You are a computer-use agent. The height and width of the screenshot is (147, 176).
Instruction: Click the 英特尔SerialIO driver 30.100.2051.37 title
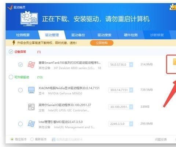(65, 105)
